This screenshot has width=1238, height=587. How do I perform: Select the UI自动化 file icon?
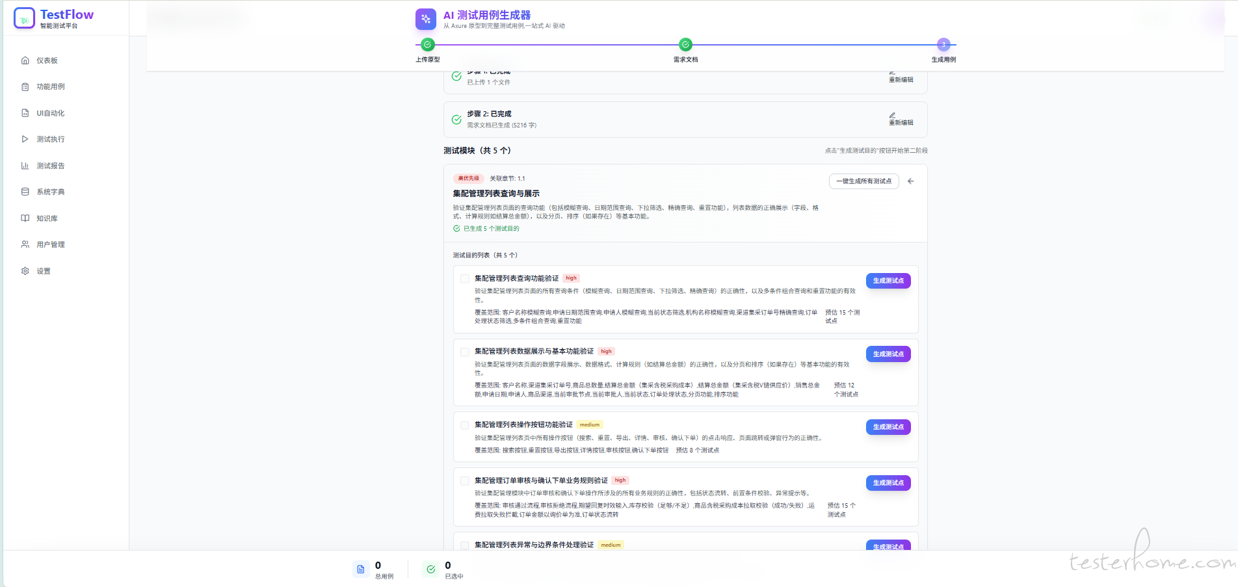(x=25, y=113)
